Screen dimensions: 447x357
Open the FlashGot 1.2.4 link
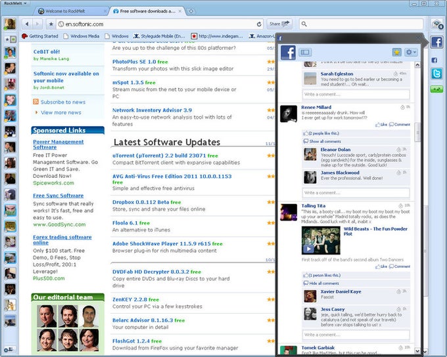click(131, 341)
